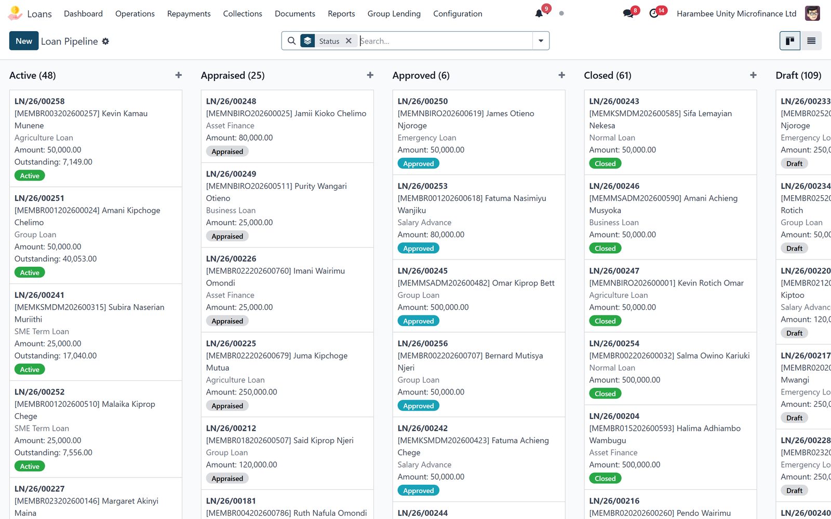Click the search magnifier icon
The height and width of the screenshot is (519, 831).
coord(292,41)
